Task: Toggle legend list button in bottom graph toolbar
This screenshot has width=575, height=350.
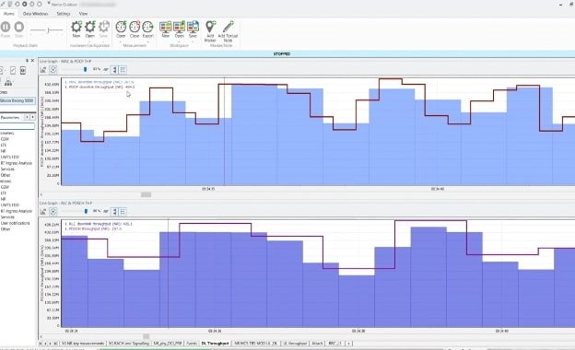Action: click(x=123, y=212)
